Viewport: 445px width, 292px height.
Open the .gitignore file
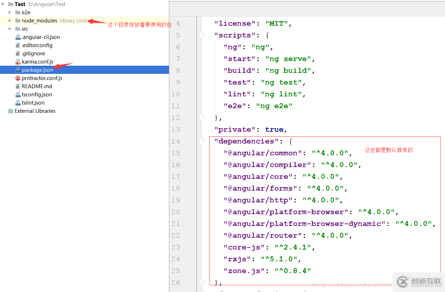click(33, 54)
